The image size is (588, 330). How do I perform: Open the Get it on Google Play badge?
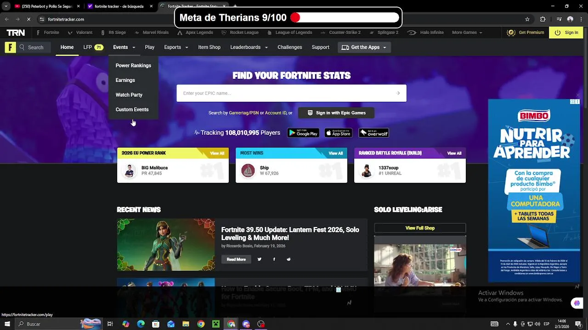303,133
